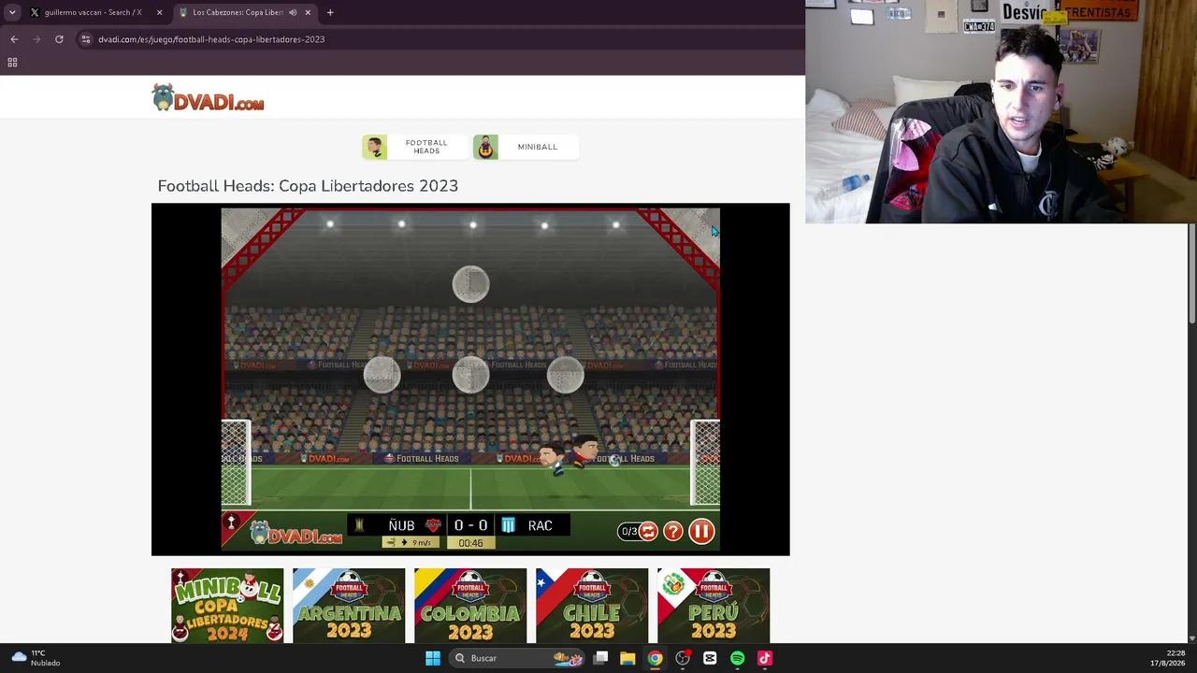Expand the tab search dropdown

click(x=12, y=12)
